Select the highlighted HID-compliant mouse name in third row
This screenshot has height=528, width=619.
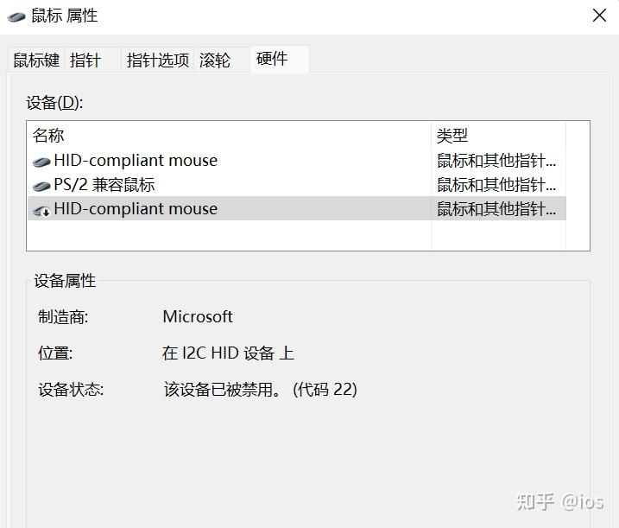tap(136, 209)
